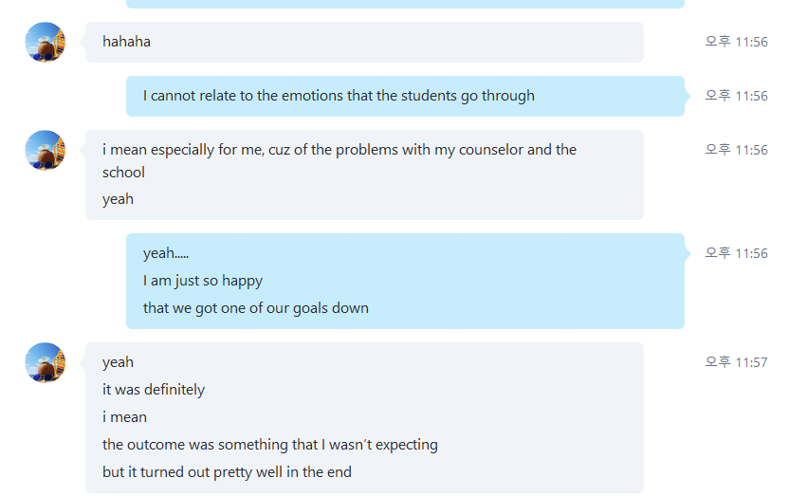Click the "I am just so happy" line
Screen dimensions: 789x496
(203, 281)
